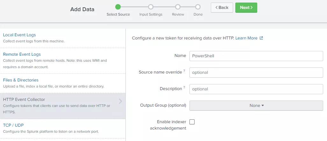Screen dimensions: 327x141
Task: Click the Done step circle
Action: click(x=198, y=7)
